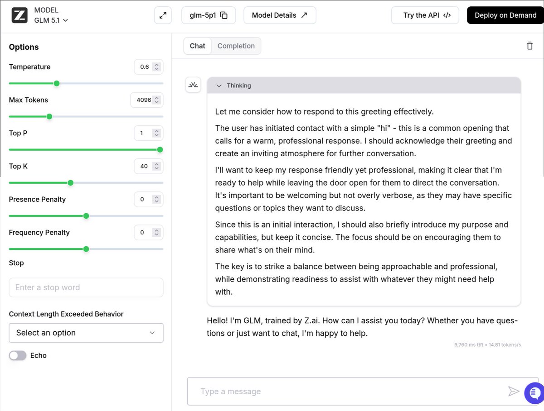Click the Options heading text
The image size is (544, 411).
coord(24,47)
